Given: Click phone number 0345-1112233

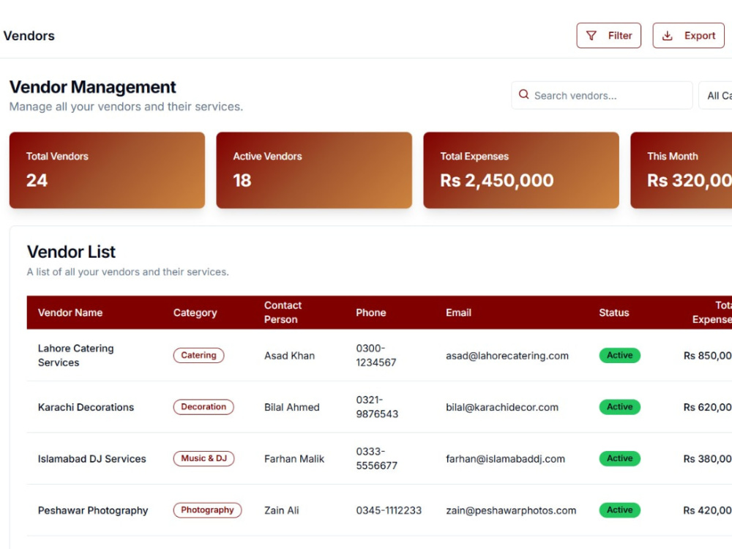Looking at the screenshot, I should click(x=389, y=510).
